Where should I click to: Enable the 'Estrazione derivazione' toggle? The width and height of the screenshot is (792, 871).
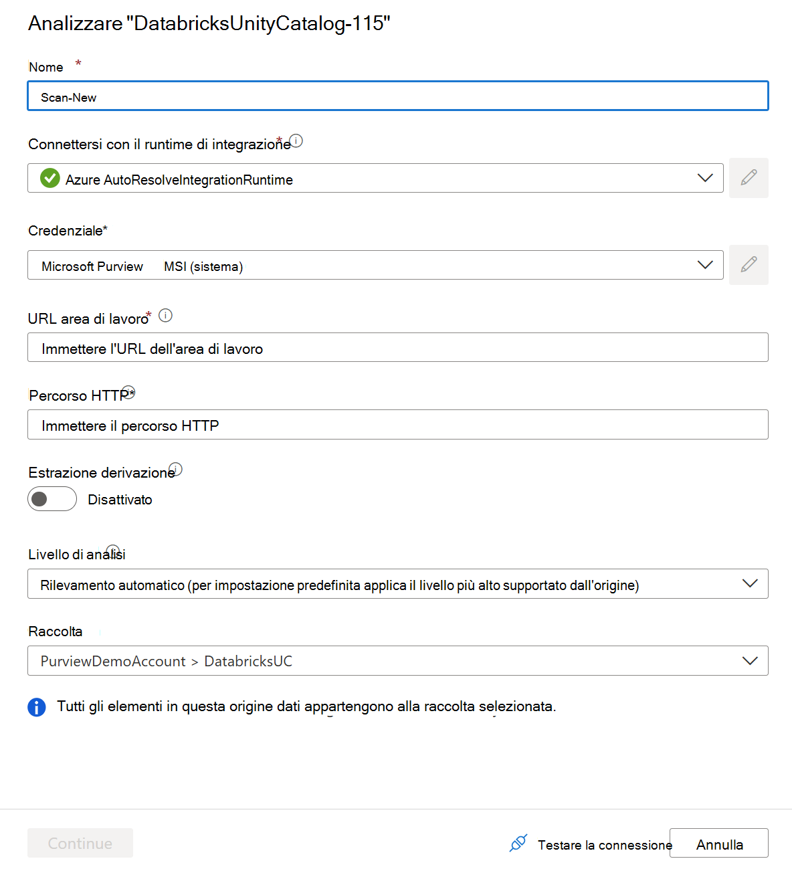52,499
